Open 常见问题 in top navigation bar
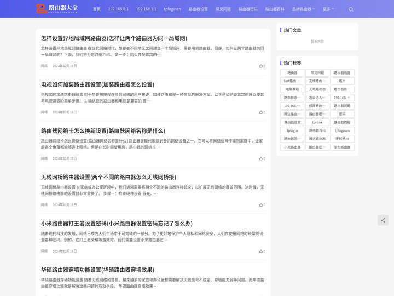This screenshot has width=394, height=296. 223,9
